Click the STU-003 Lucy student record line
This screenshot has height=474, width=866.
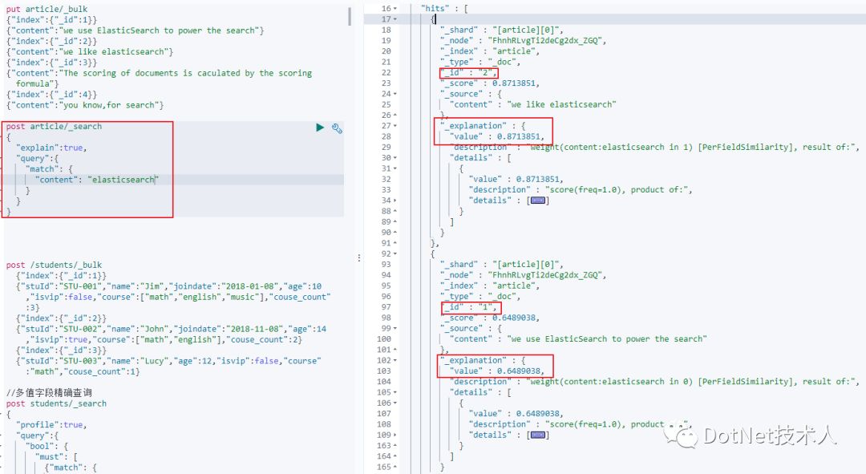(x=169, y=367)
